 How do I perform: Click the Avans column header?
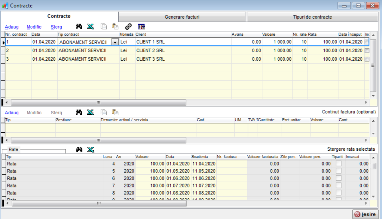pyautogui.click(x=246, y=34)
